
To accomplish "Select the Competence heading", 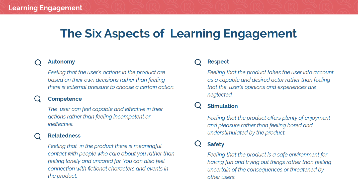I will (65, 99).
